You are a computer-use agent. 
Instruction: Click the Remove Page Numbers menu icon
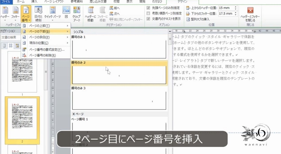[24, 55]
